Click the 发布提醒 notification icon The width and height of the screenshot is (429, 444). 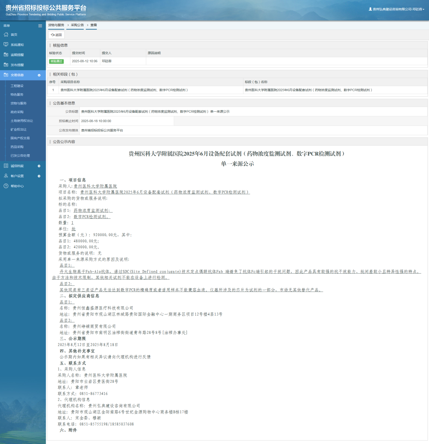(x=6, y=65)
